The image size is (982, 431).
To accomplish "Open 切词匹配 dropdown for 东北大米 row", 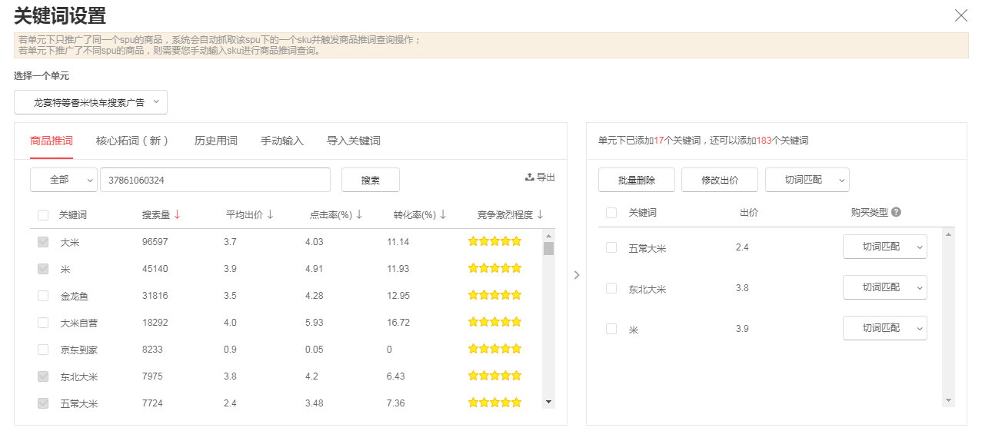I will [x=885, y=287].
